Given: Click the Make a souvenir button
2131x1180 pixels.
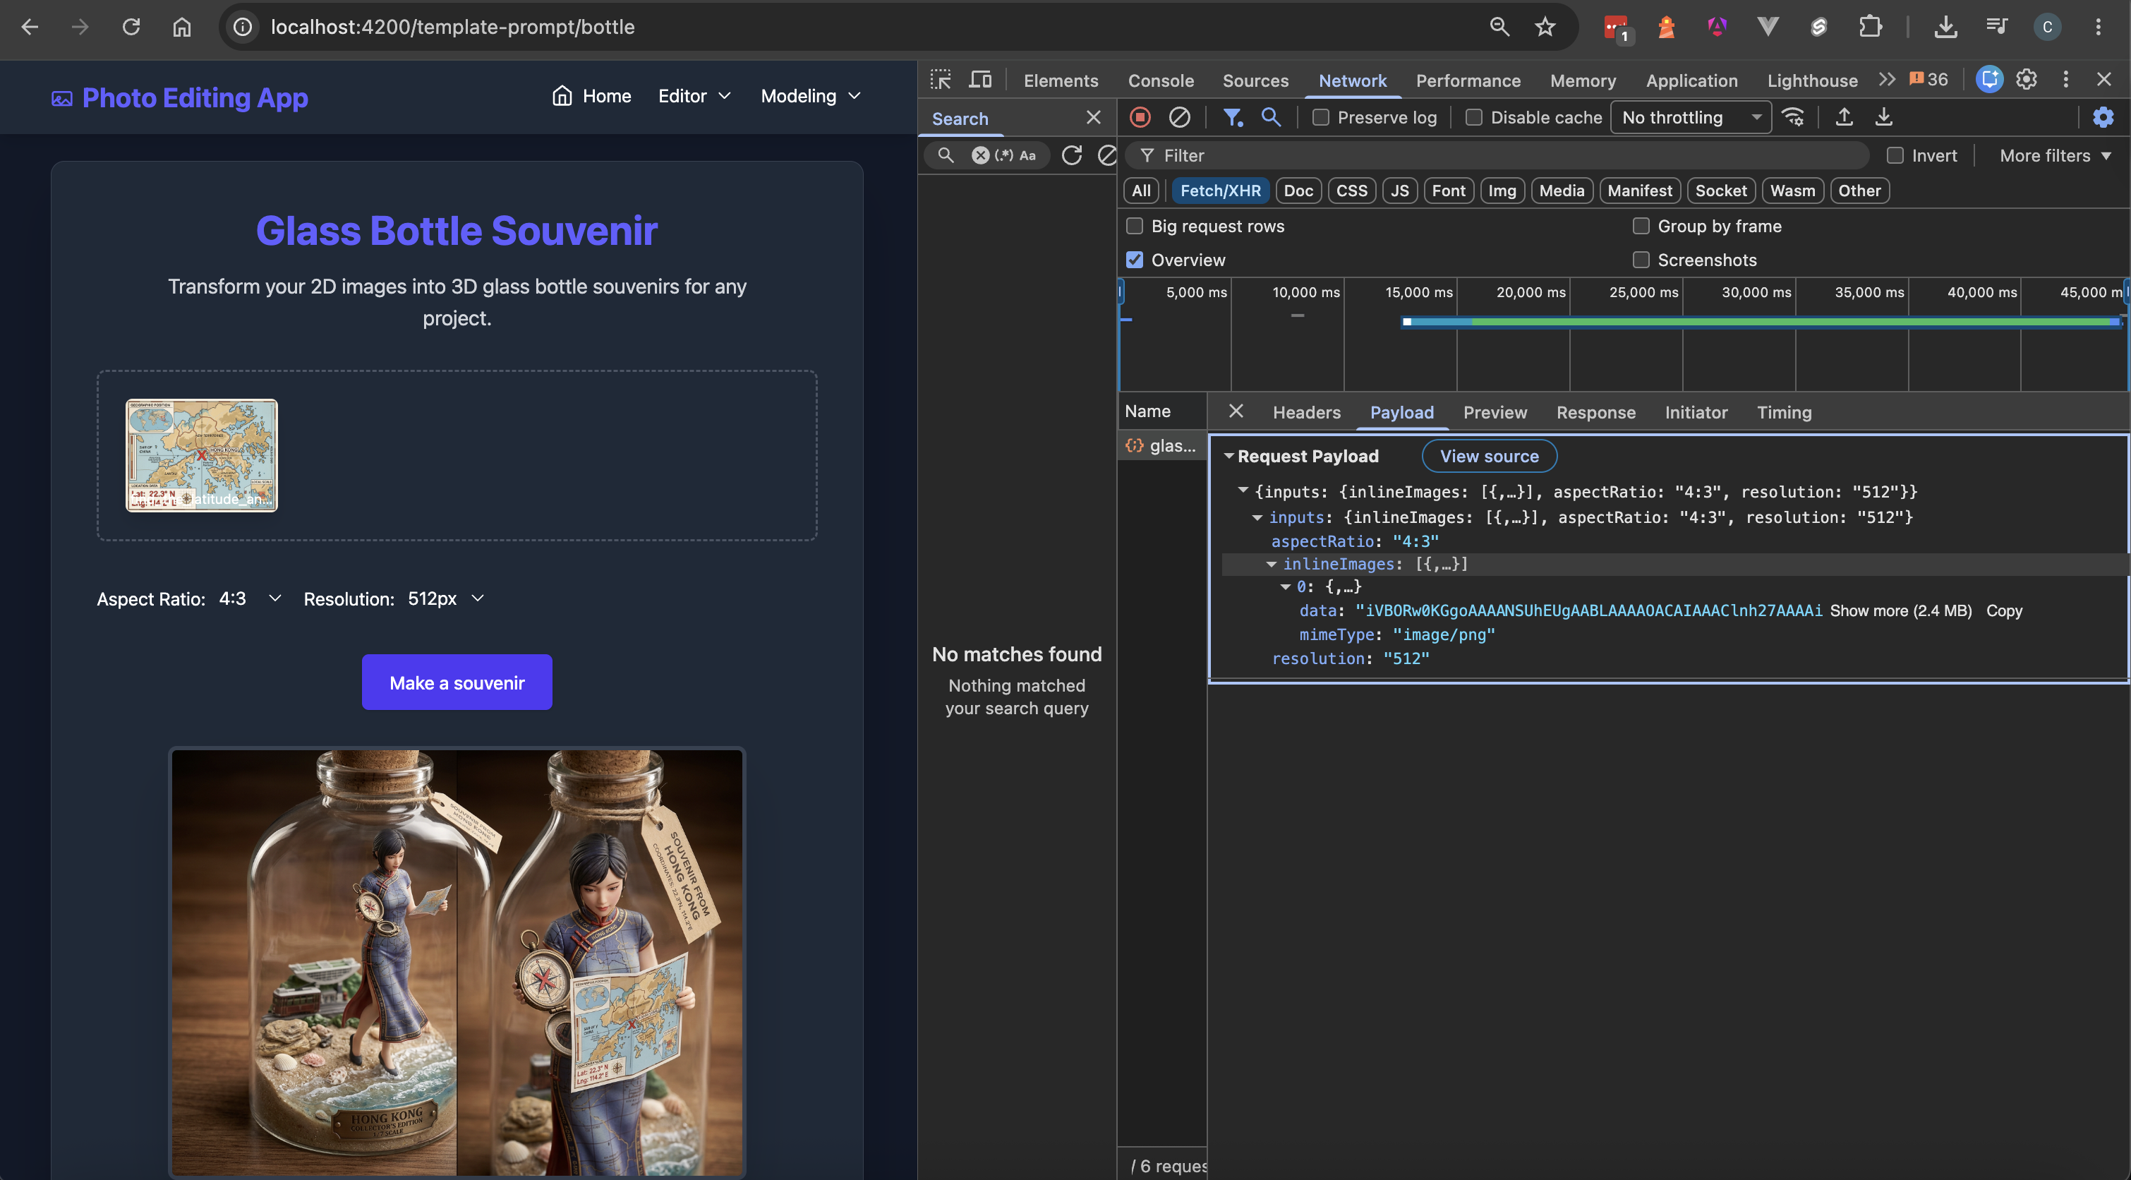Looking at the screenshot, I should click(457, 682).
